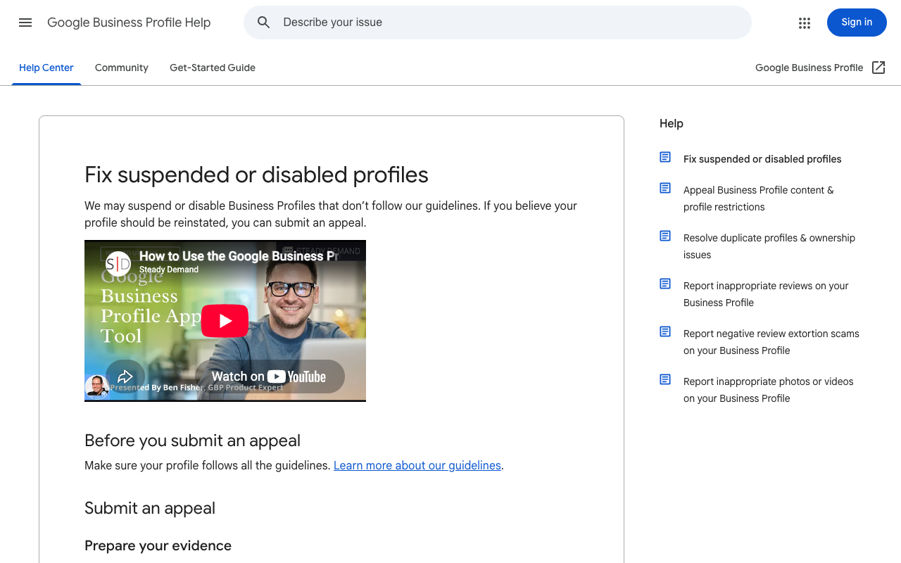
Task: Play the YouTube video
Action: 225,321
